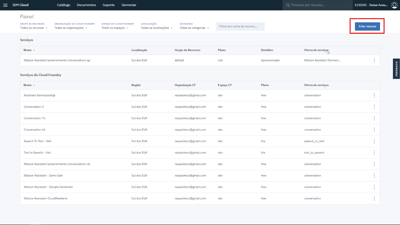Click Região column header
The image size is (400, 225).
pos(136,85)
